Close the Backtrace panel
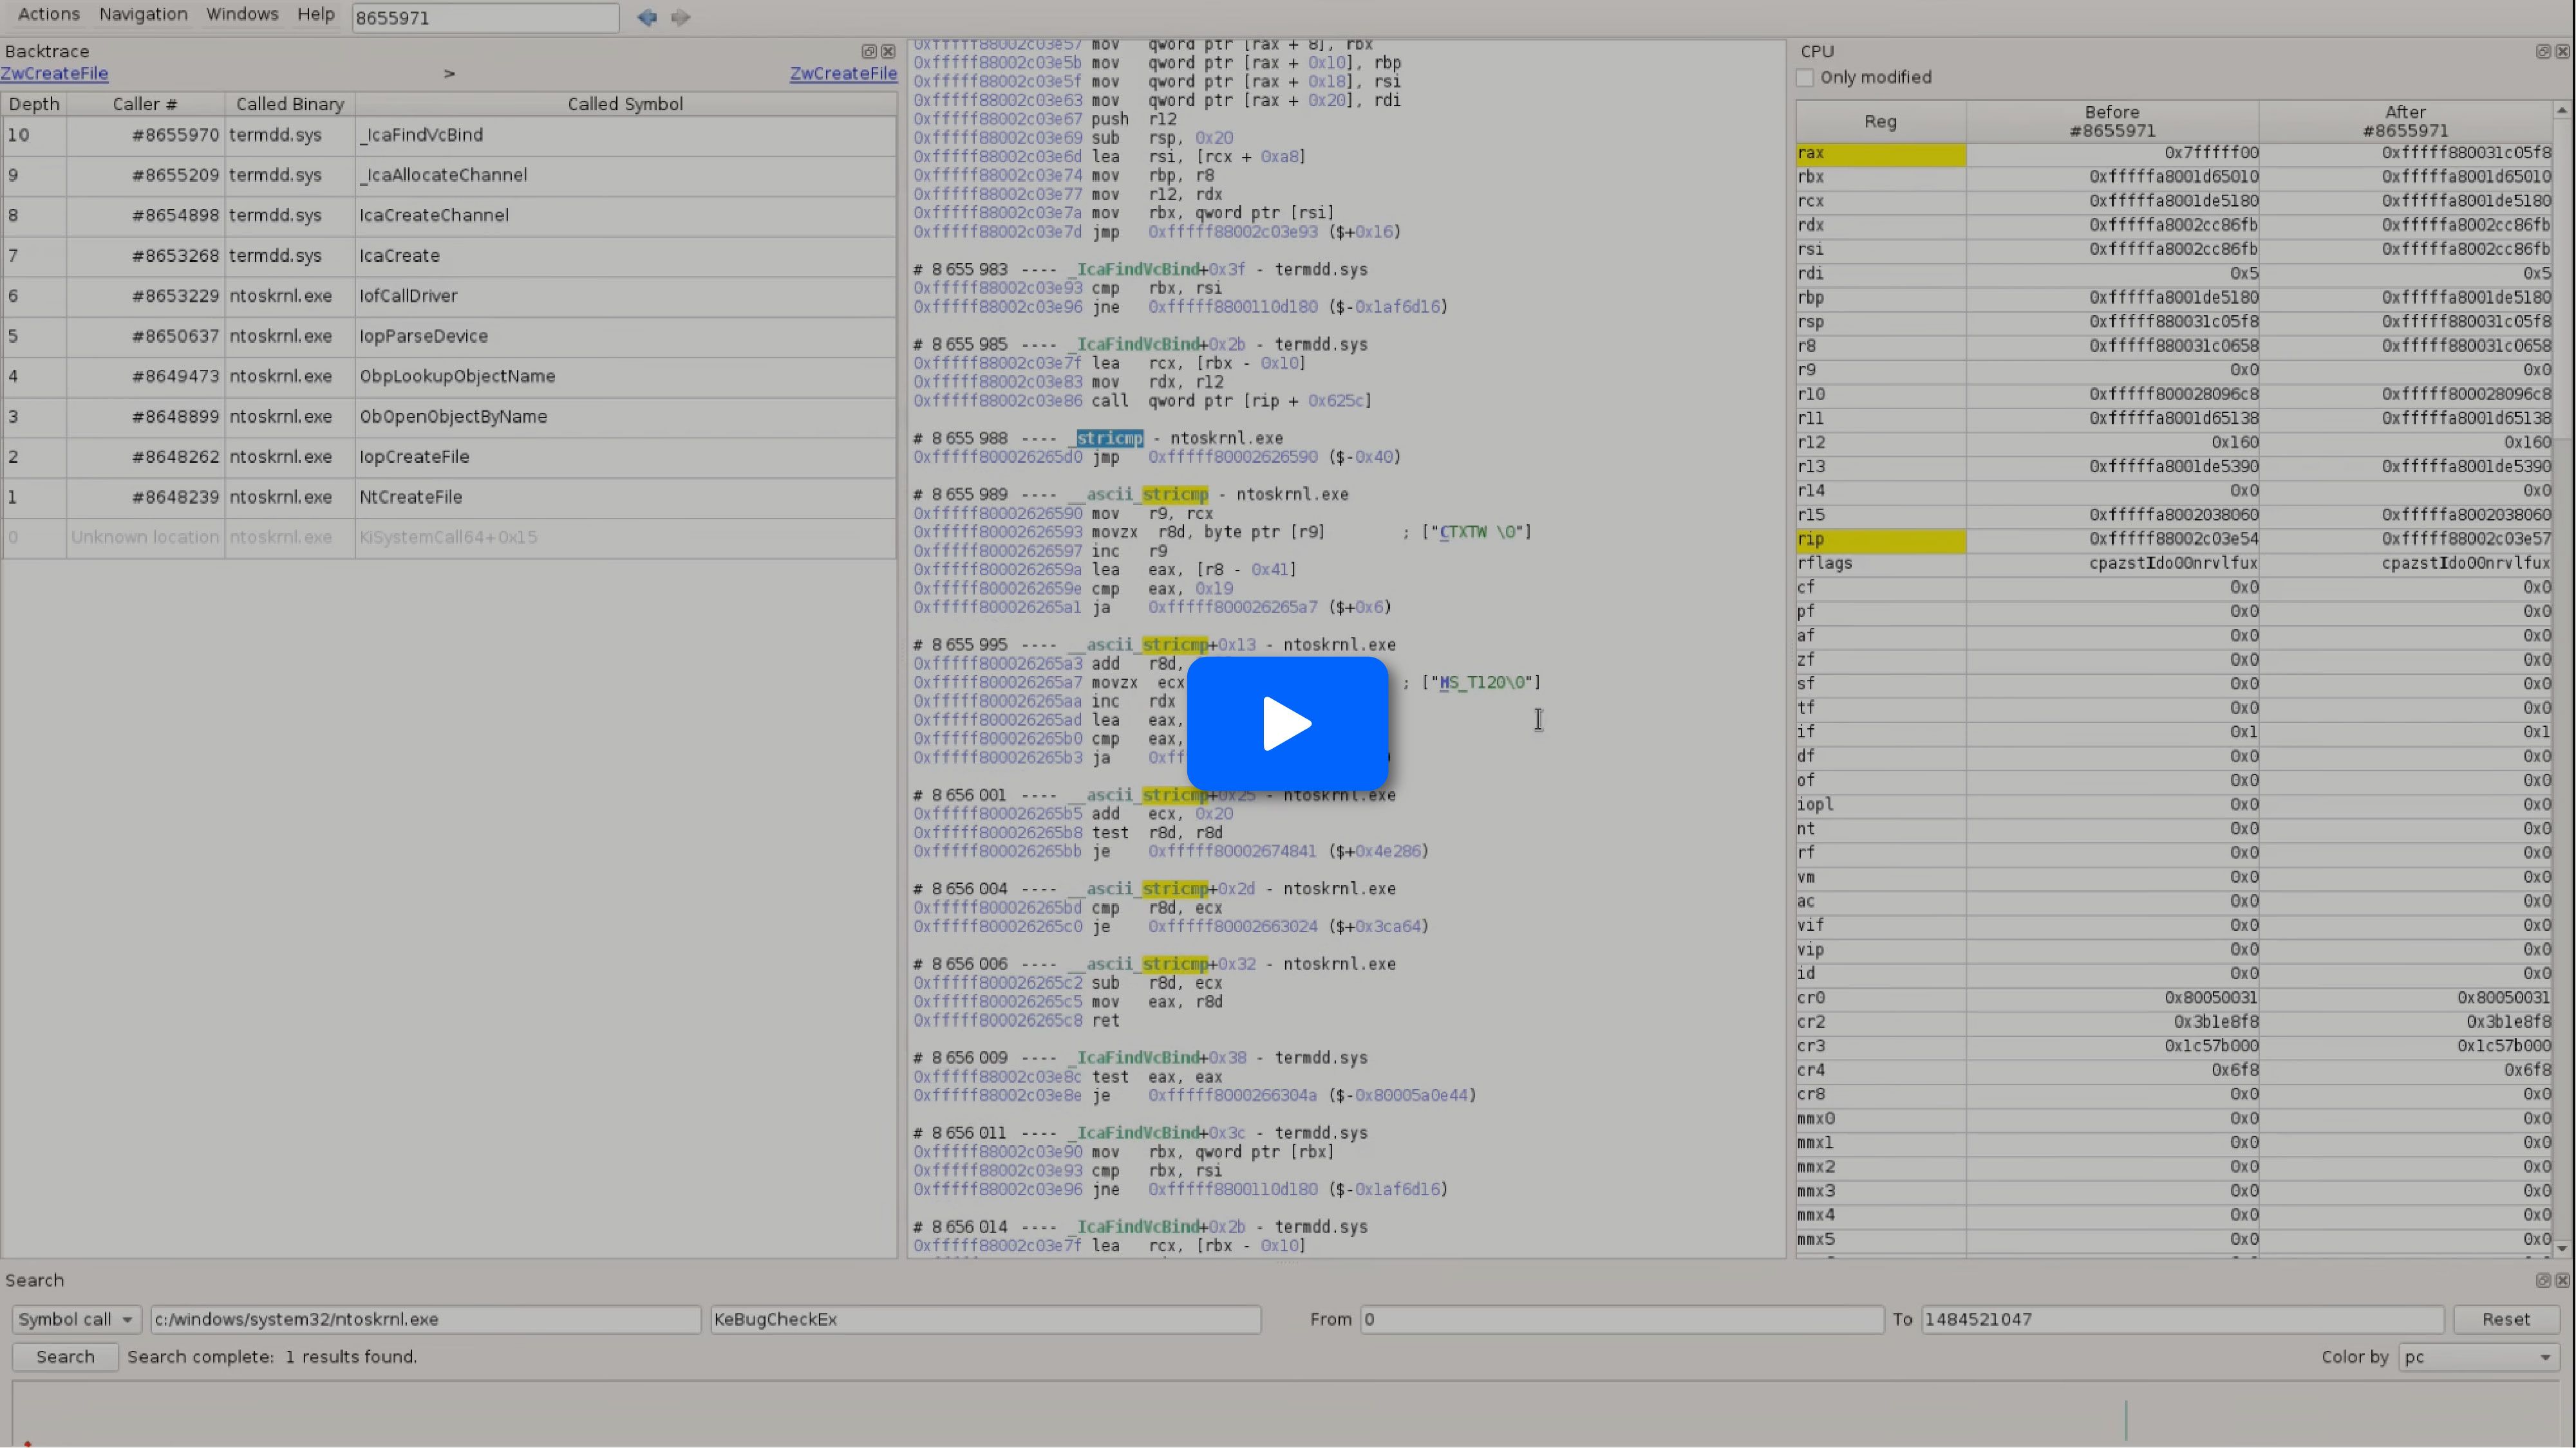Image resolution: width=2576 pixels, height=1448 pixels. (x=888, y=51)
